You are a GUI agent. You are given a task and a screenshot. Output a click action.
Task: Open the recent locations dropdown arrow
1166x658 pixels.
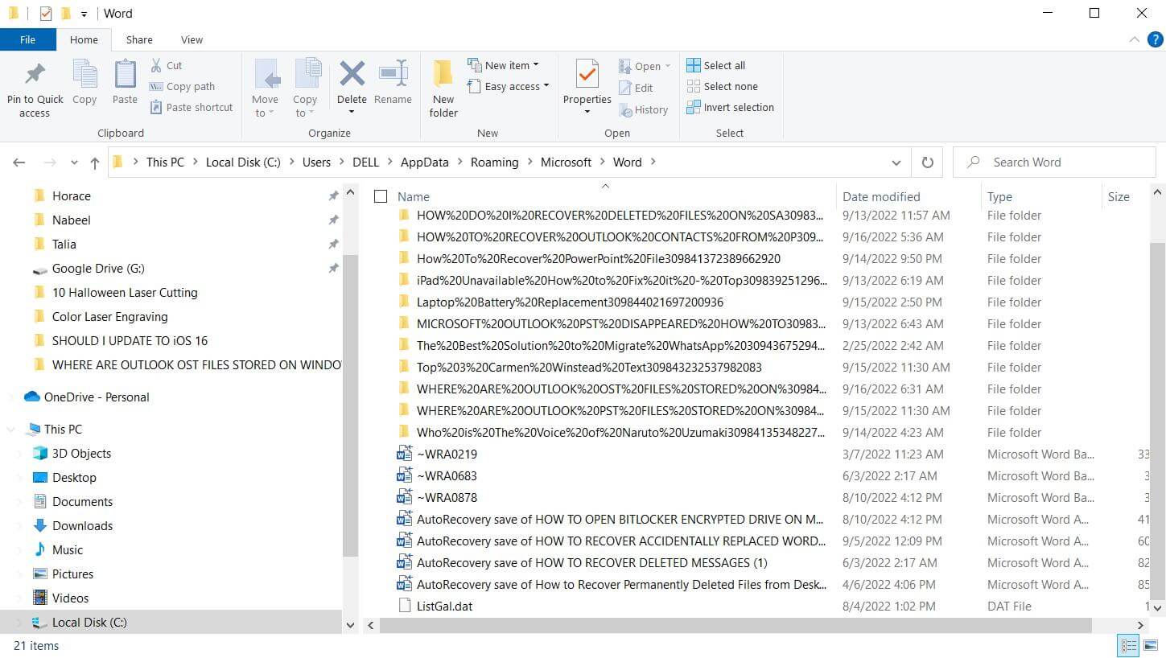tap(74, 162)
